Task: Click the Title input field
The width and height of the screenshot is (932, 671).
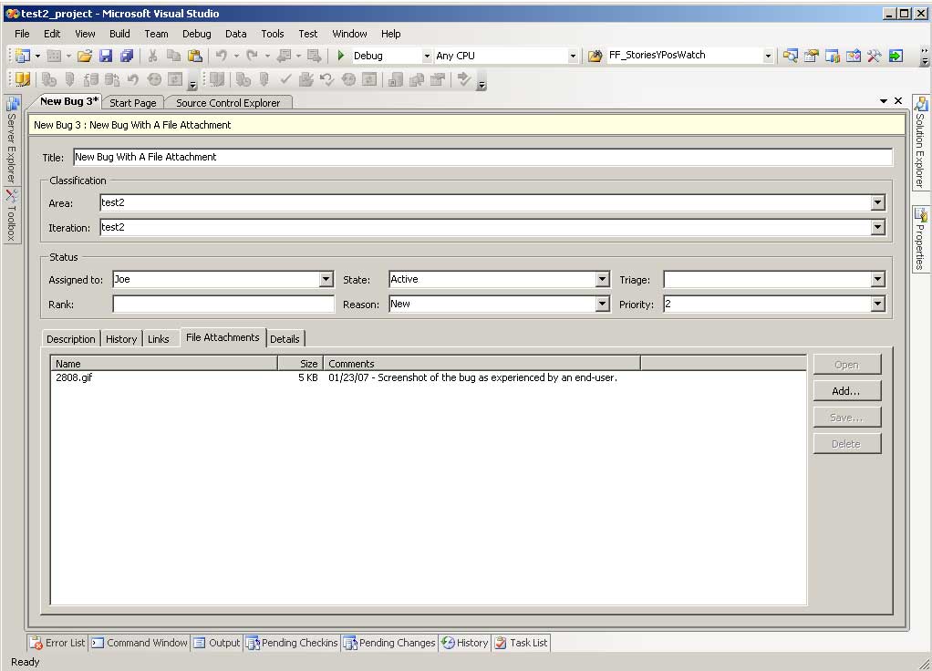Action: coord(482,157)
